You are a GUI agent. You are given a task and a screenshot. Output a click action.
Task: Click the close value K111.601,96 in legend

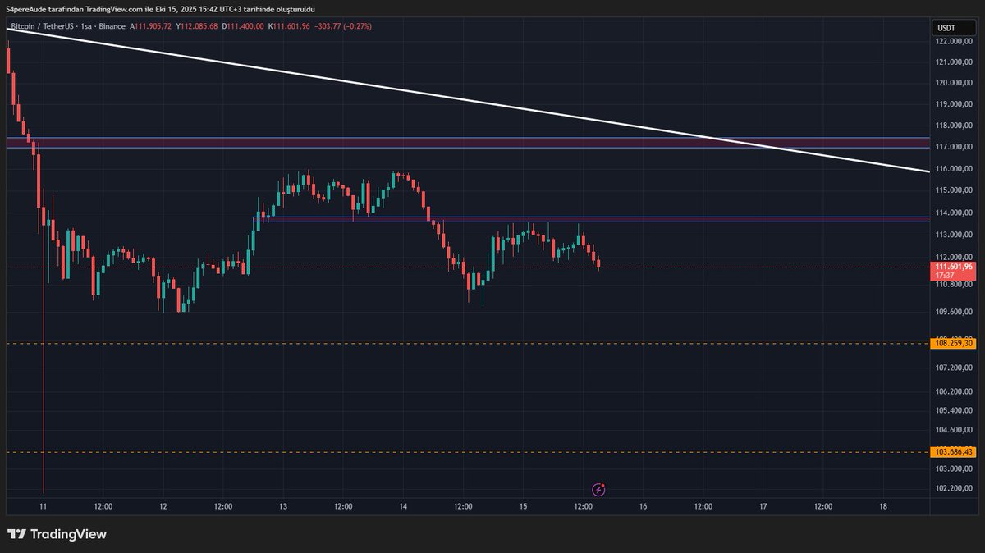pos(289,26)
